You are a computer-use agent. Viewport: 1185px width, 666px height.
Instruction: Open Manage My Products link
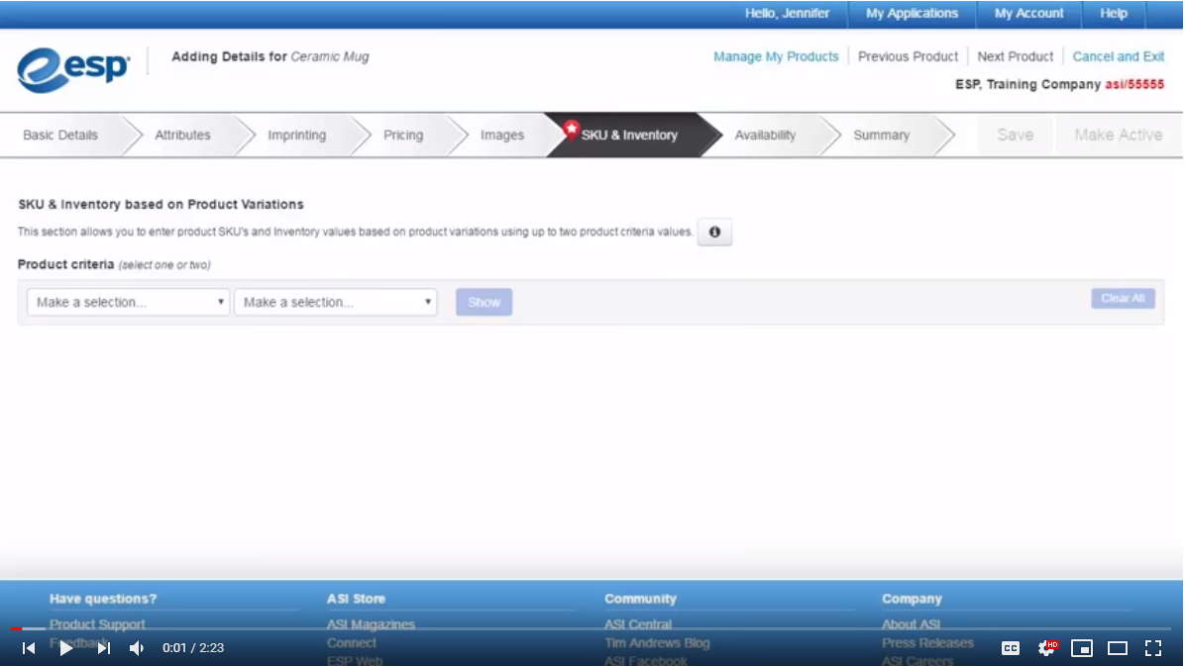(x=776, y=56)
